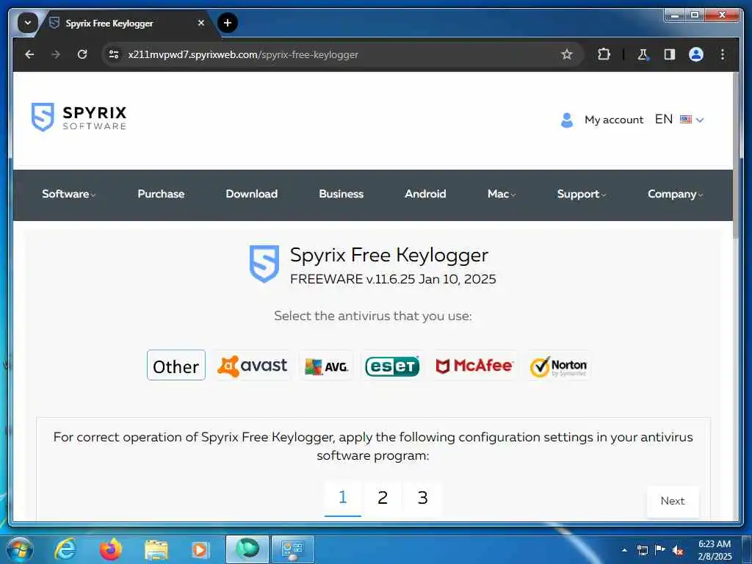Image resolution: width=752 pixels, height=564 pixels.
Task: Click the Spyrix Free Keylogger shield icon
Action: click(264, 264)
